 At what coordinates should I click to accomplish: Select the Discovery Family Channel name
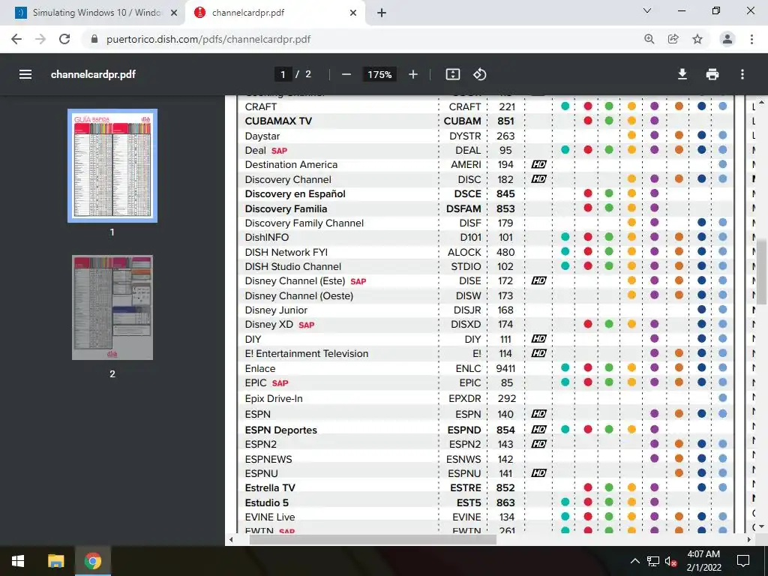pos(304,223)
